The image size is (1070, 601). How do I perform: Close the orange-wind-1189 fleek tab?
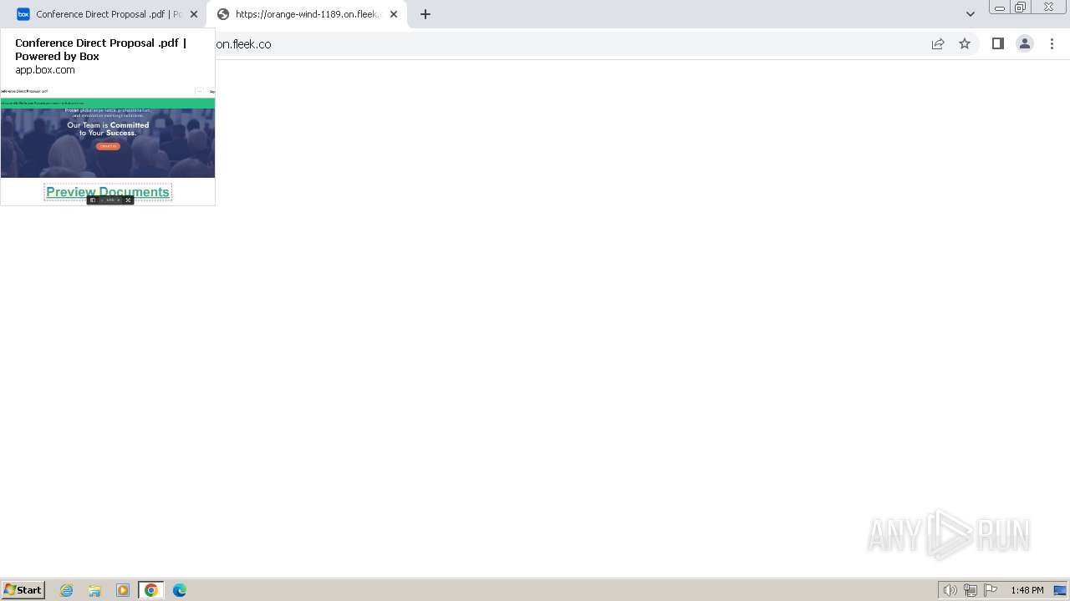394,14
